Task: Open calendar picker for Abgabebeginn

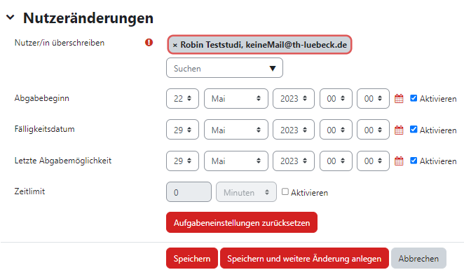Action: tap(399, 99)
